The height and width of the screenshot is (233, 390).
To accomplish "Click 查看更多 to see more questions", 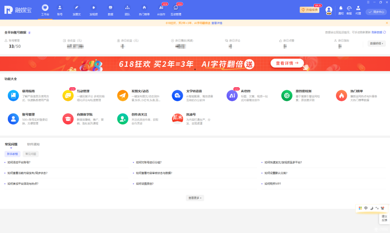I will (195, 198).
